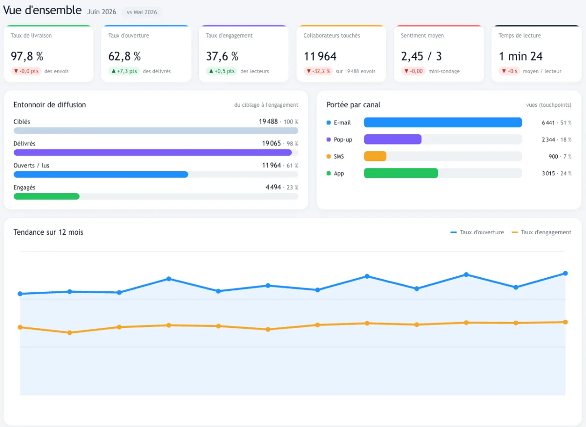The width and height of the screenshot is (586, 427).
Task: Toggle the "Taux d'engagement" chart legend entry
Action: point(541,232)
